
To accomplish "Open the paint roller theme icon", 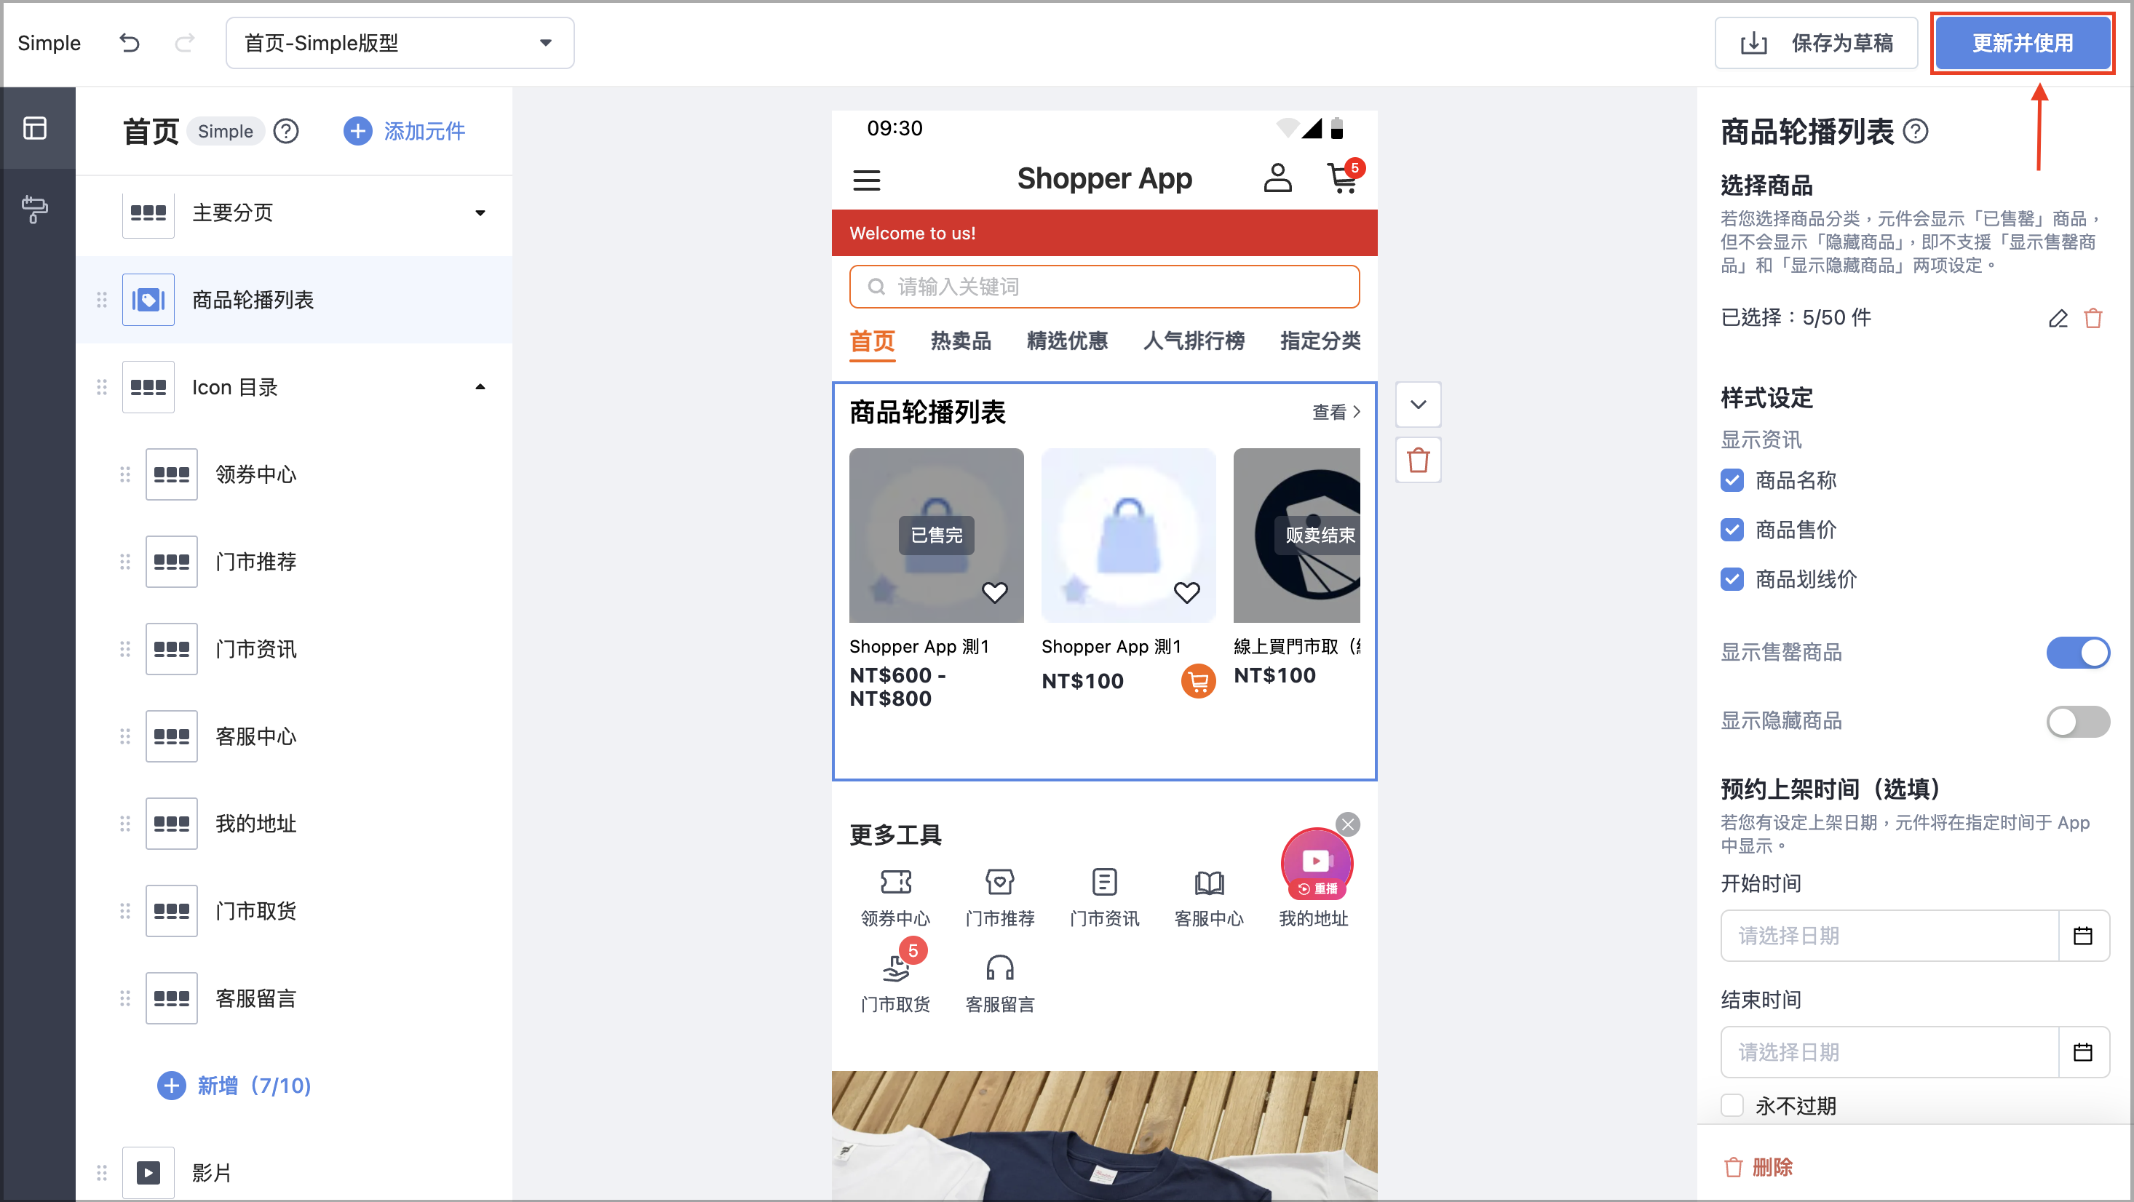I will click(x=35, y=209).
